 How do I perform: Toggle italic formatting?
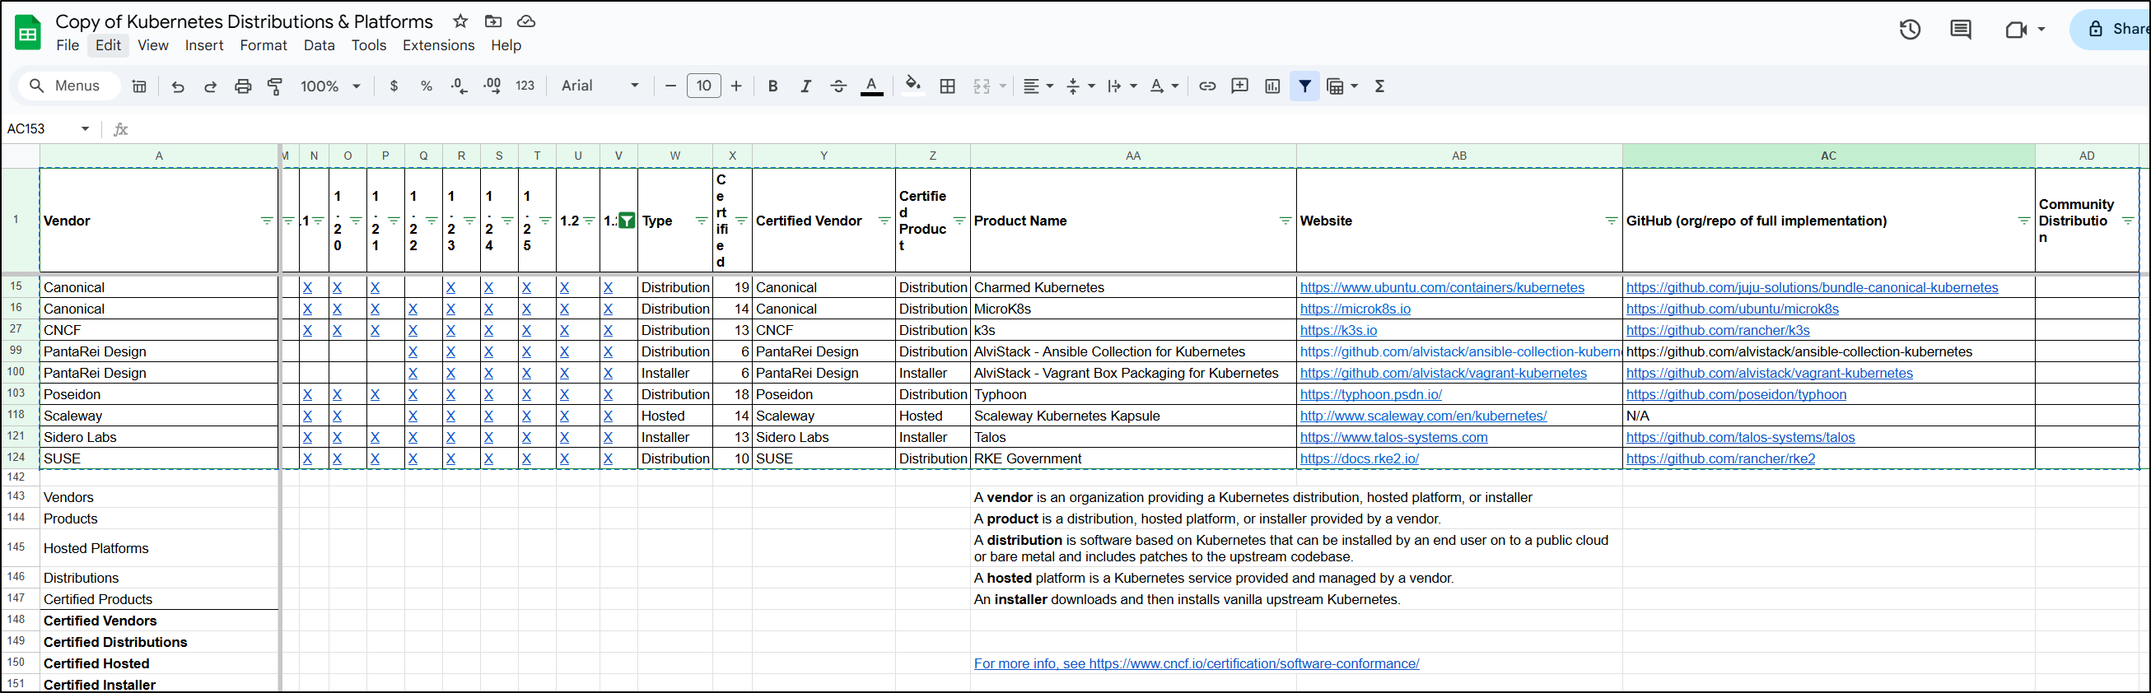click(x=805, y=86)
